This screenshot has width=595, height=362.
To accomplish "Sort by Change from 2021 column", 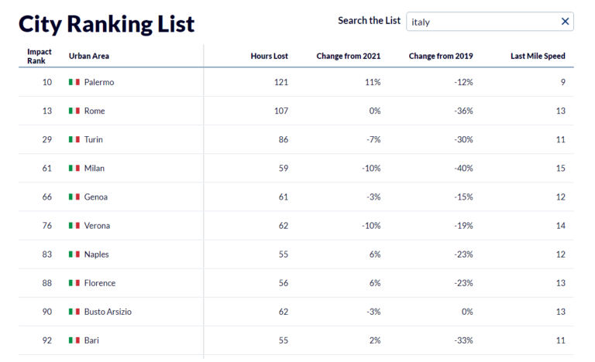I will [348, 56].
